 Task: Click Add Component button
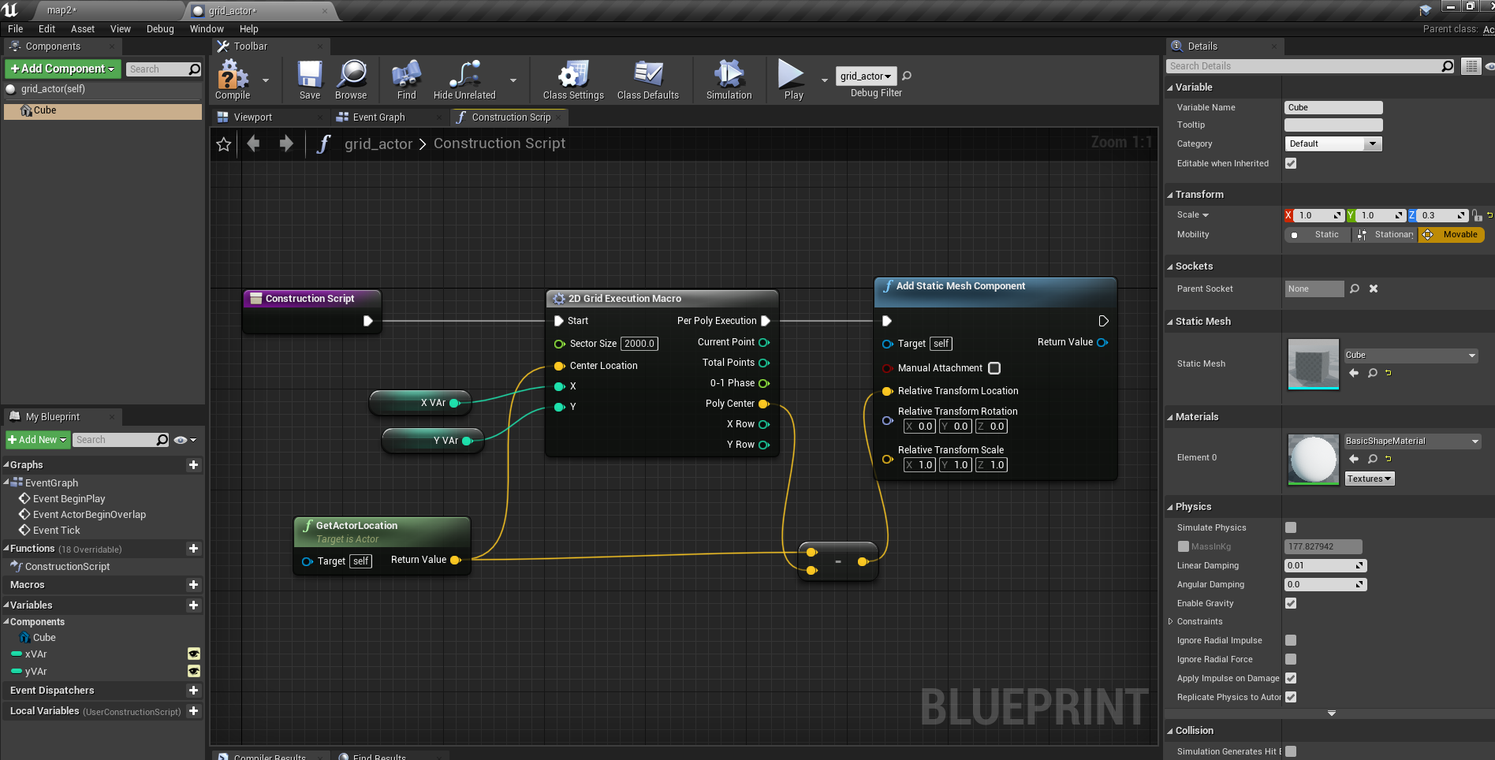pos(63,69)
